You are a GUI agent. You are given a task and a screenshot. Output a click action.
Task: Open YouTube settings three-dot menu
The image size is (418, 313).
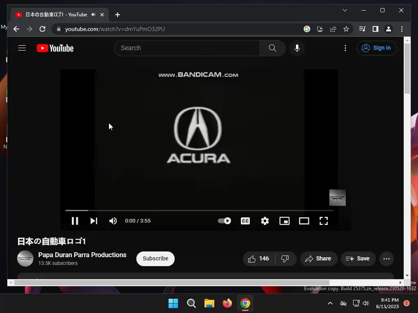345,48
